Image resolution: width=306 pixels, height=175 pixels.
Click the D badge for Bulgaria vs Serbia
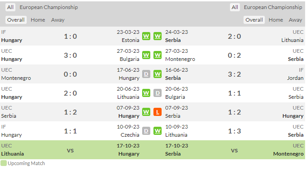click(158, 93)
